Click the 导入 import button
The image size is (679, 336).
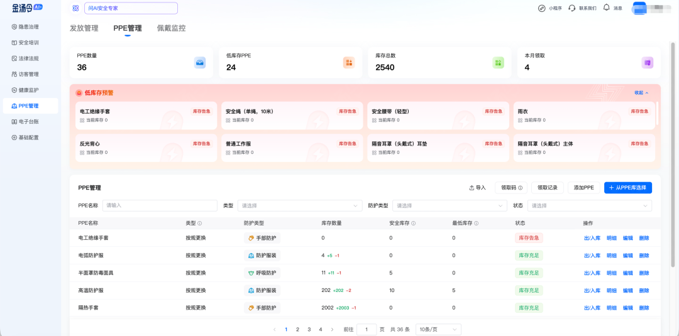click(x=478, y=188)
